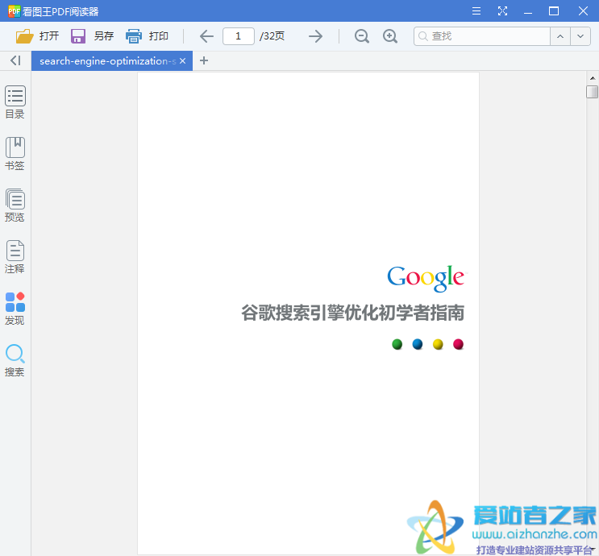Open the 搜索 search panel
The width and height of the screenshot is (599, 556).
click(15, 360)
